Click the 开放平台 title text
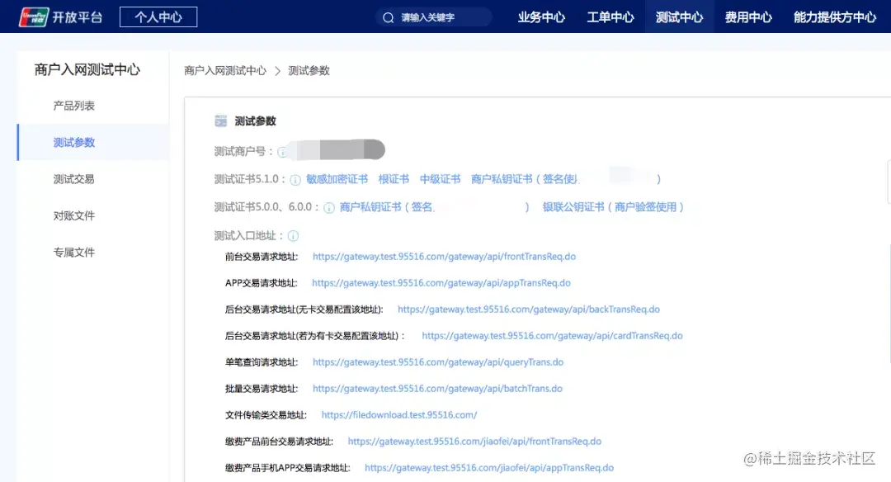 click(x=78, y=17)
